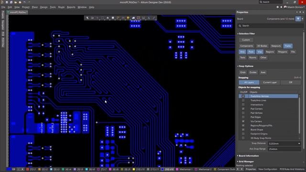Screen dimensions: 306x172
Task: Check the Pad Edges snapping checkbox
Action: tap(243, 117)
